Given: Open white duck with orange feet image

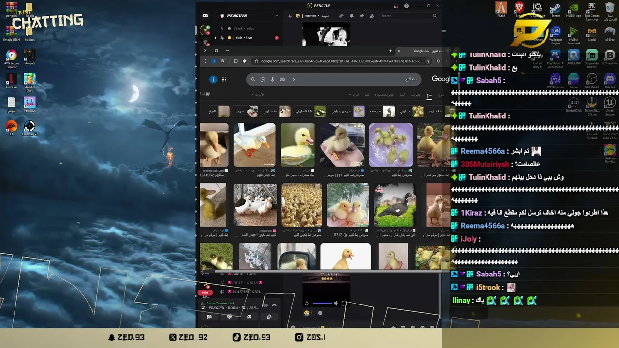Looking at the screenshot, I should pyautogui.click(x=254, y=145).
